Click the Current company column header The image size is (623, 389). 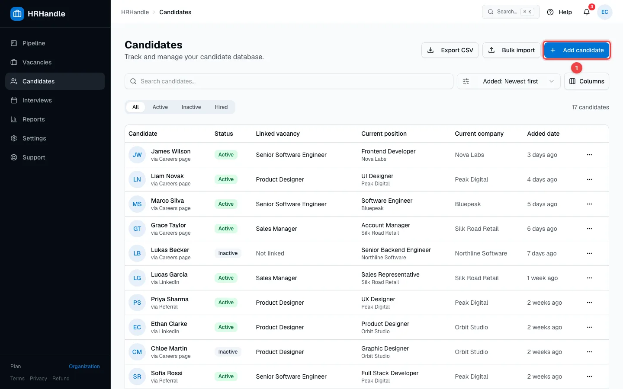(x=479, y=134)
